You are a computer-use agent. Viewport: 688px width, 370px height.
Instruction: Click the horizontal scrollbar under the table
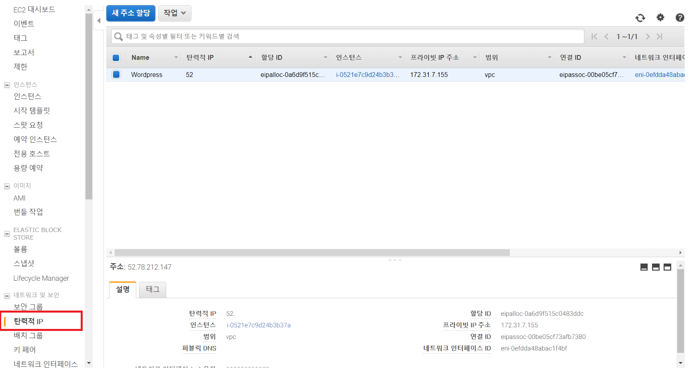[312, 253]
